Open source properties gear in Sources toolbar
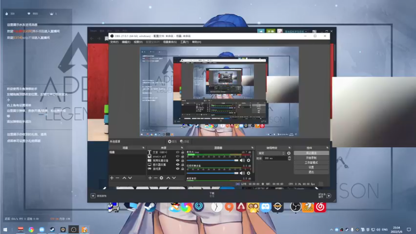 (161, 178)
